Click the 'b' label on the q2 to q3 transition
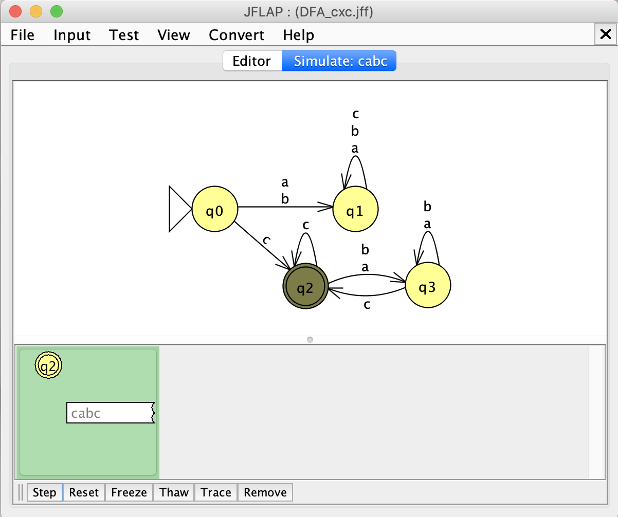 click(x=366, y=250)
